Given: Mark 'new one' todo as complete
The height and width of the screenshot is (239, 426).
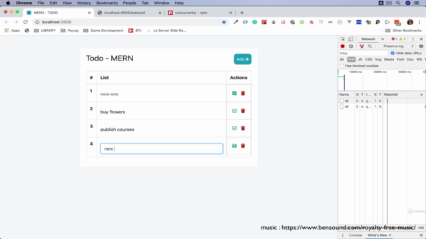Looking at the screenshot, I should (234, 93).
